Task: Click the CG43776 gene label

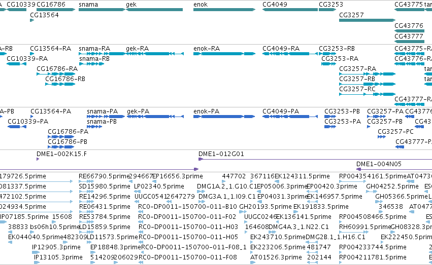Action: [409, 25]
